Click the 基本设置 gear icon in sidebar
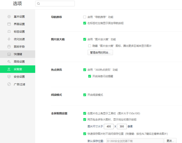Viewport: 182px width, 143px height. tap(9, 17)
